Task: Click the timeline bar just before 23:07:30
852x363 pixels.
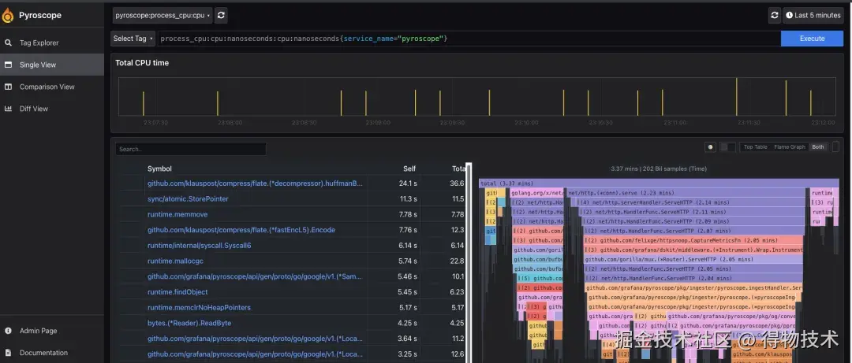Action: pos(144,104)
